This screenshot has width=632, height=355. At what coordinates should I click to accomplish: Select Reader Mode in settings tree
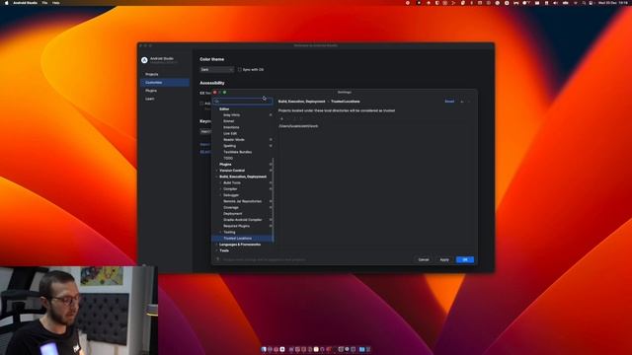click(234, 140)
